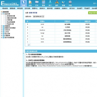Click the 增加扩展变量 green button
This screenshot has height=97, width=97.
pyautogui.click(x=92, y=13)
